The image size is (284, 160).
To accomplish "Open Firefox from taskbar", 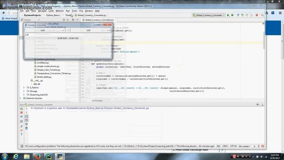I will pyautogui.click(x=38, y=156).
